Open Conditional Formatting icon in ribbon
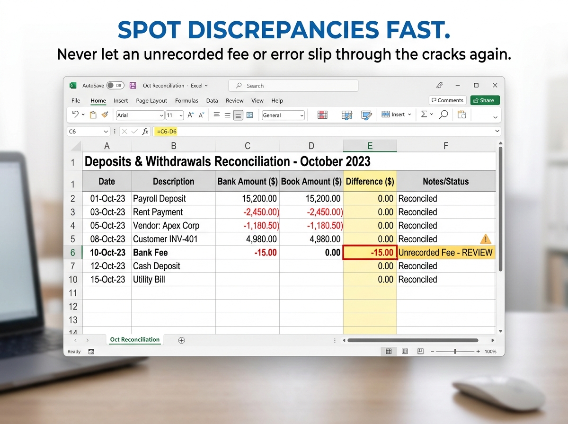The image size is (568, 424). point(322,115)
